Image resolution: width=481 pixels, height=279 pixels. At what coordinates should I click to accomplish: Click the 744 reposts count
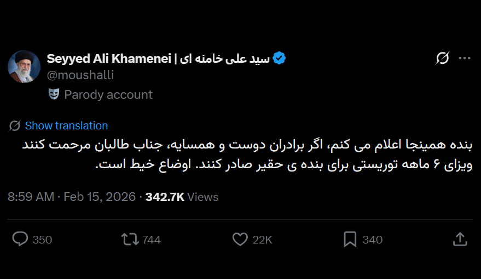(151, 240)
